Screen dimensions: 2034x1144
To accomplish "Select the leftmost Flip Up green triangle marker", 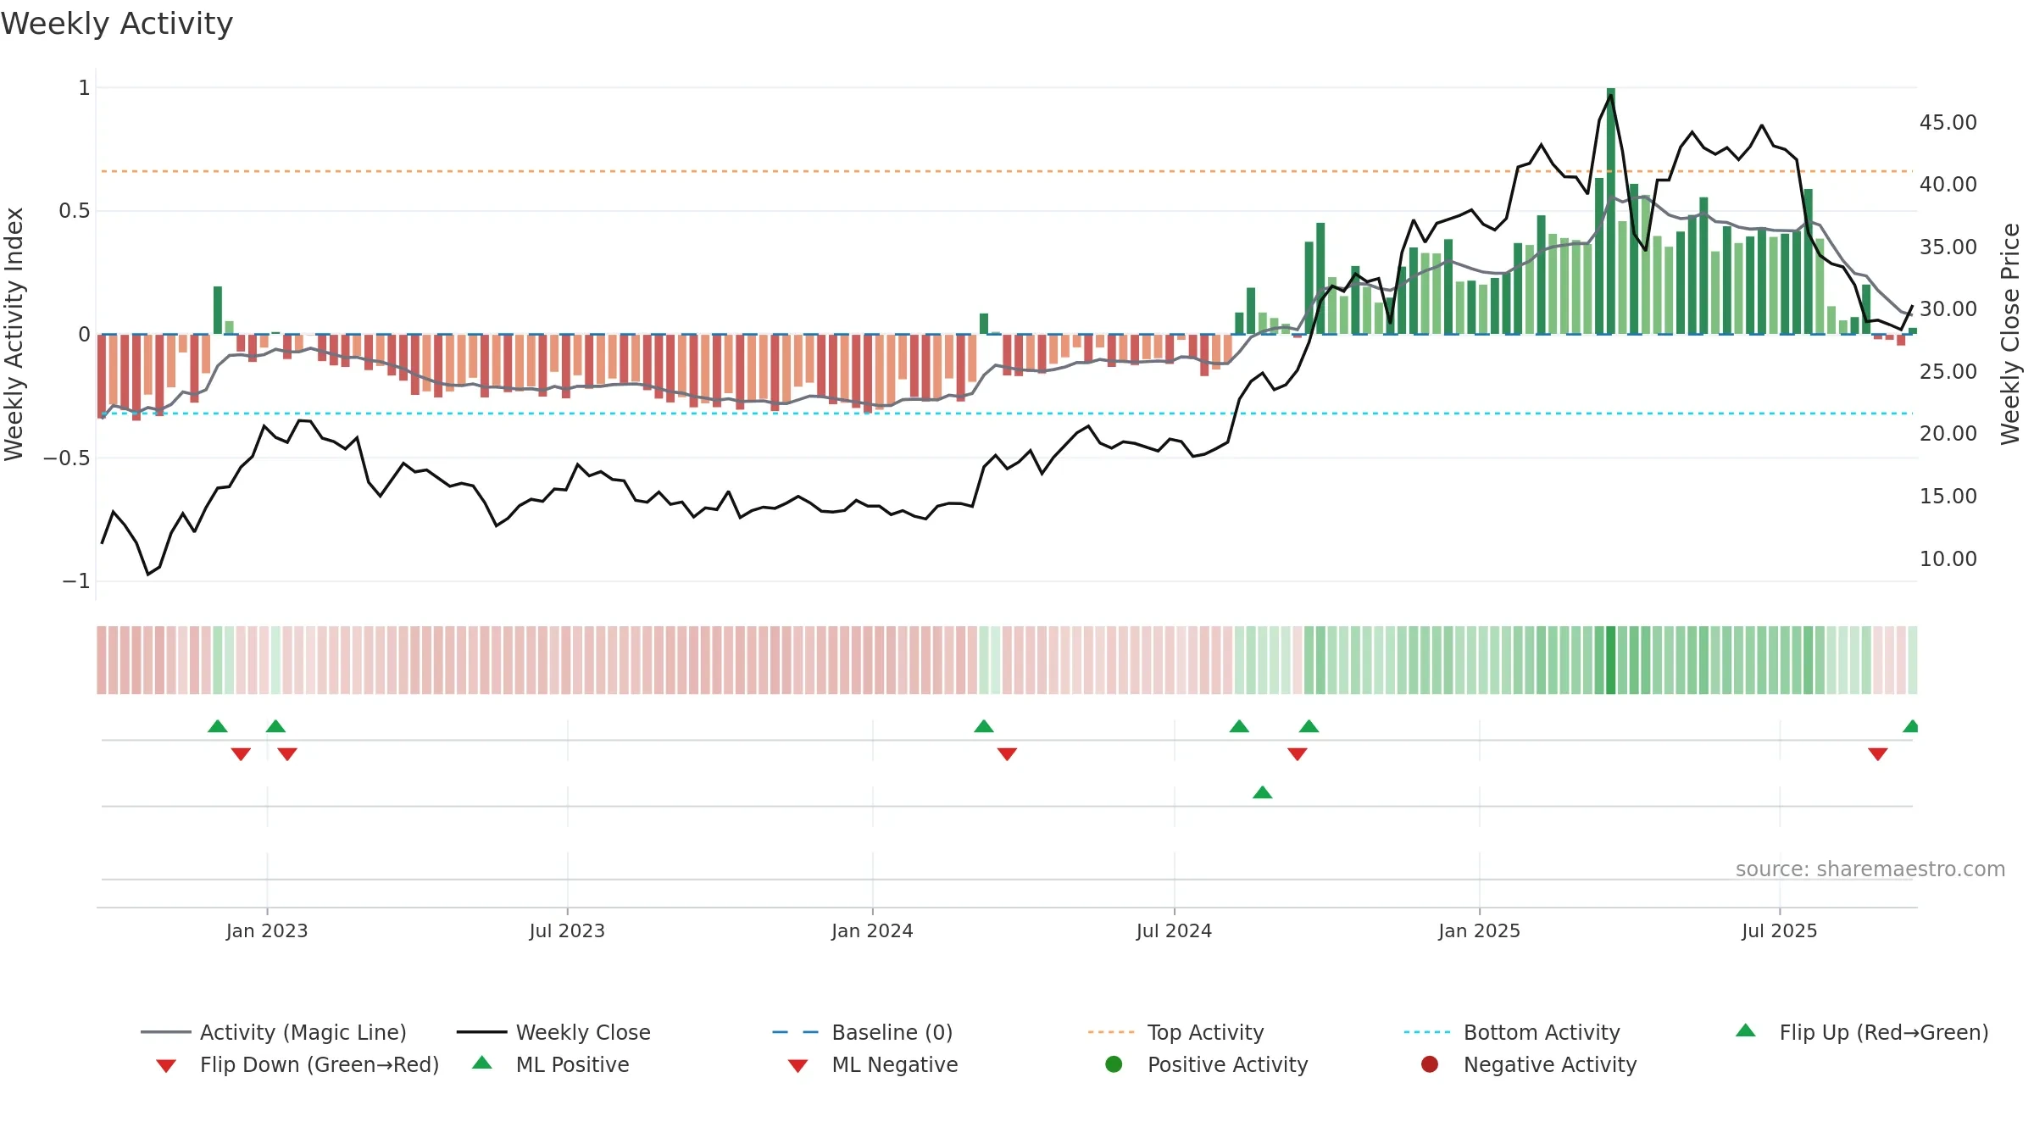I will pos(218,726).
